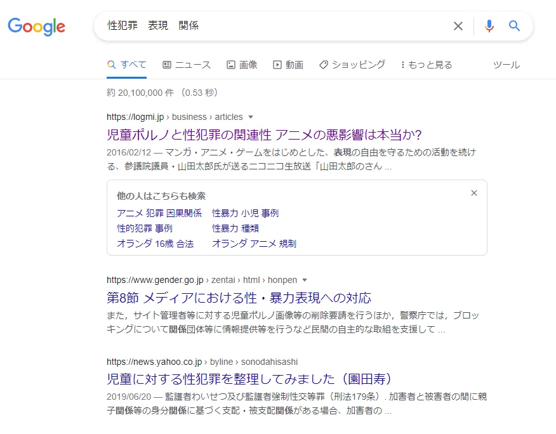Switch to the ショッピング tab

click(352, 65)
